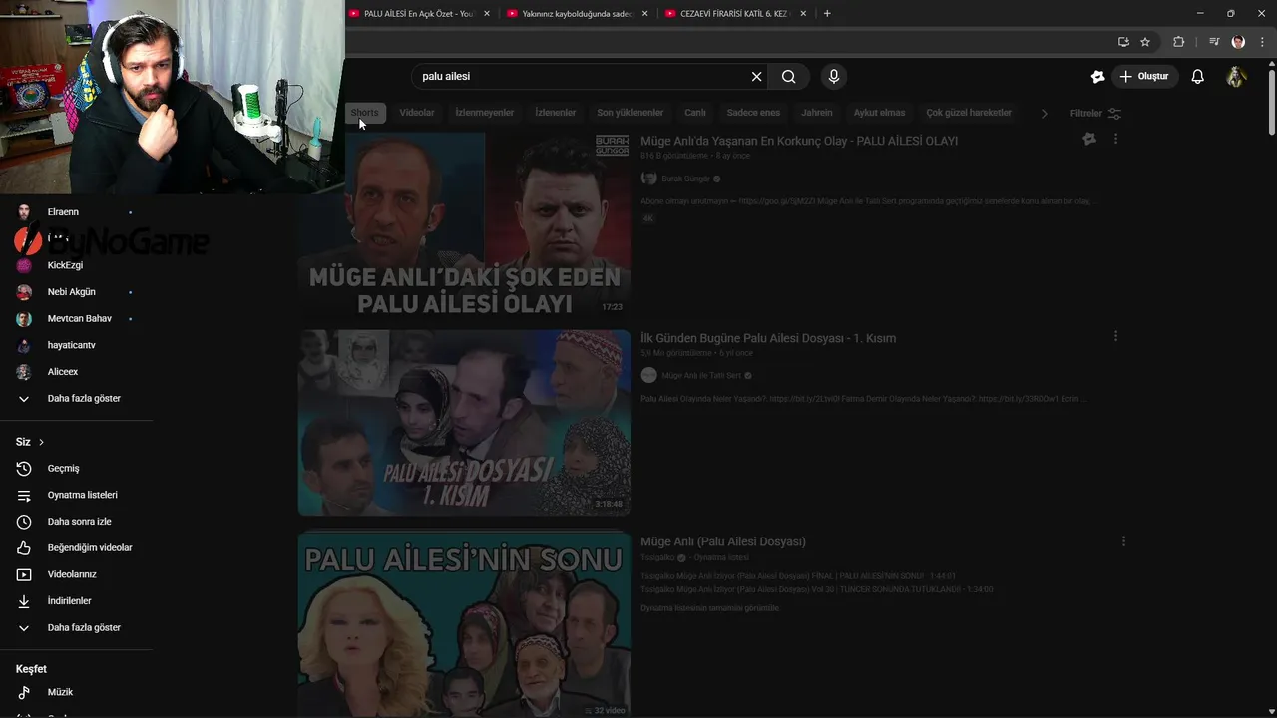View full playlist via Oynatma listesinin tamamını görüntüle
The height and width of the screenshot is (718, 1277).
click(709, 608)
